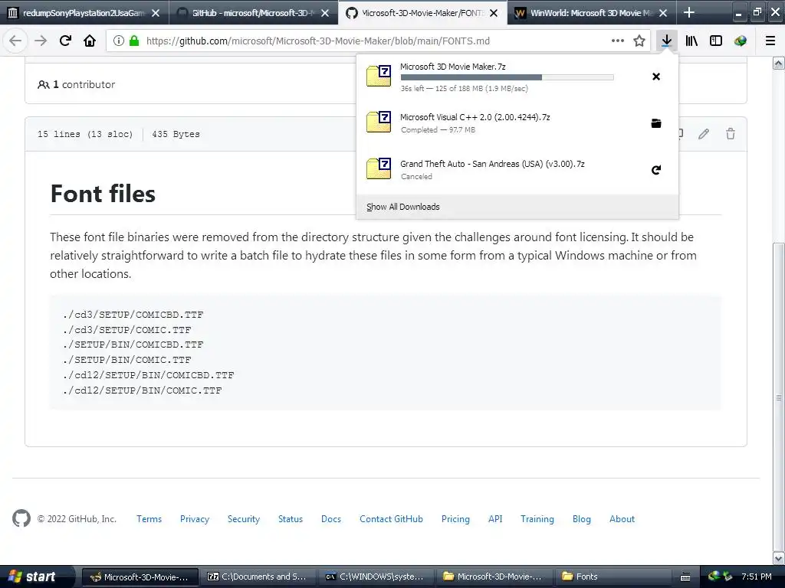Screen dimensions: 785x588
Task: Switch to the Microsoft-3D-Movie Firefox taskbar button
Action: pyautogui.click(x=140, y=577)
